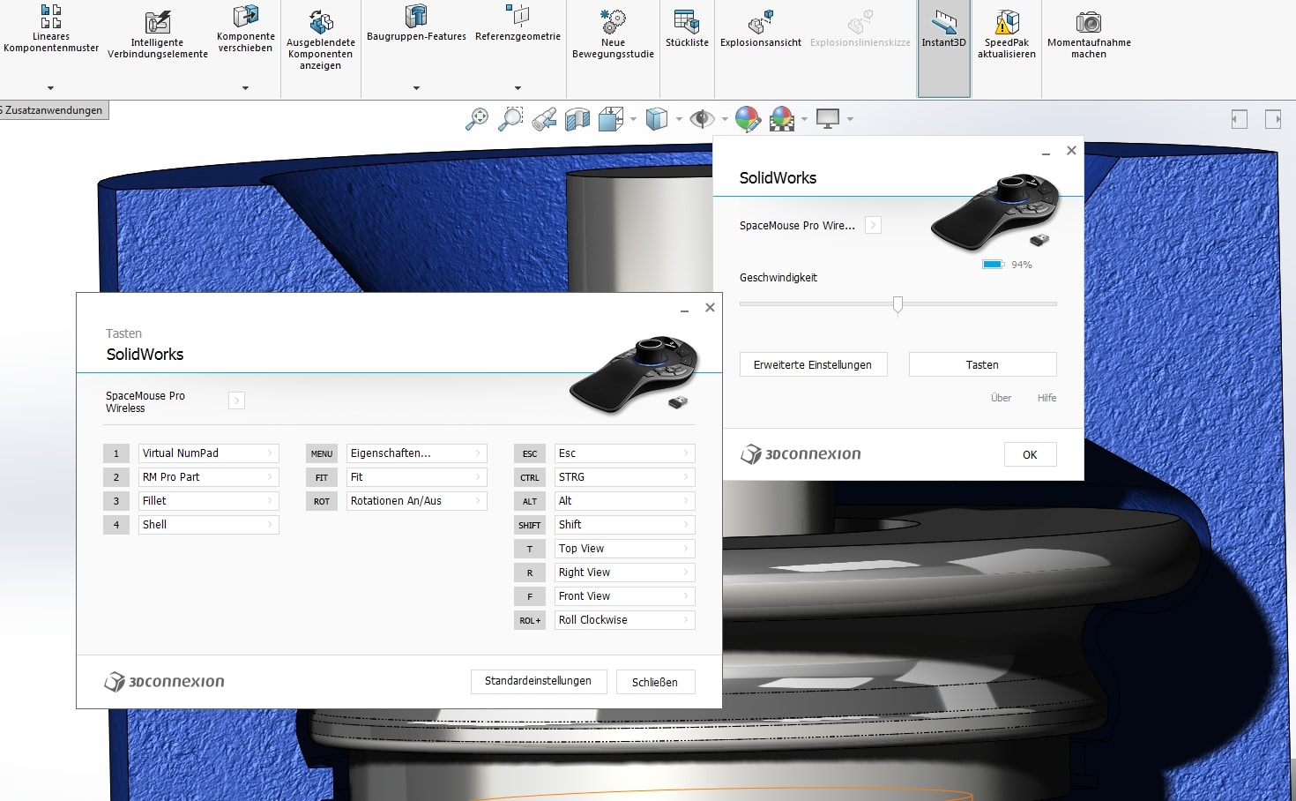The image size is (1296, 801).
Task: Change the Front View assignment
Action: click(x=625, y=596)
